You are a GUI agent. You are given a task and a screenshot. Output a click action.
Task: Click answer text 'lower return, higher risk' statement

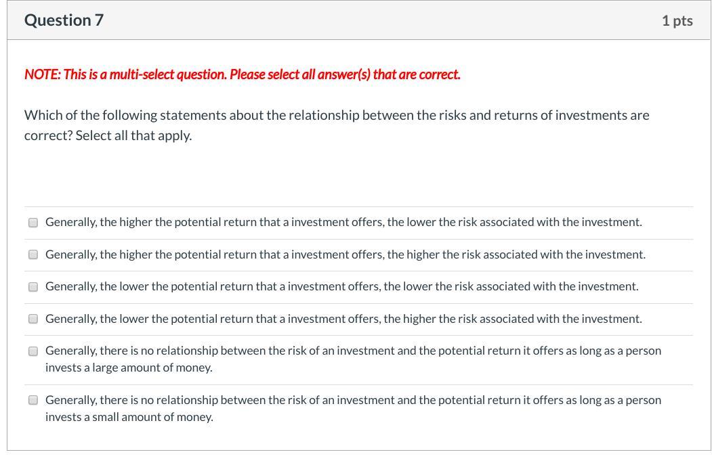[343, 319]
